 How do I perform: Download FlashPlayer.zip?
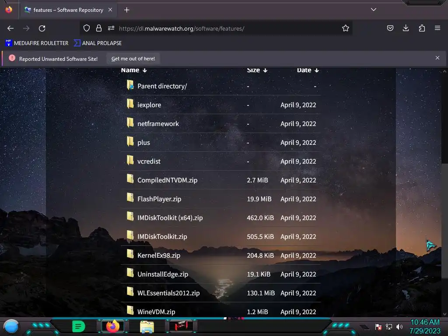click(159, 199)
